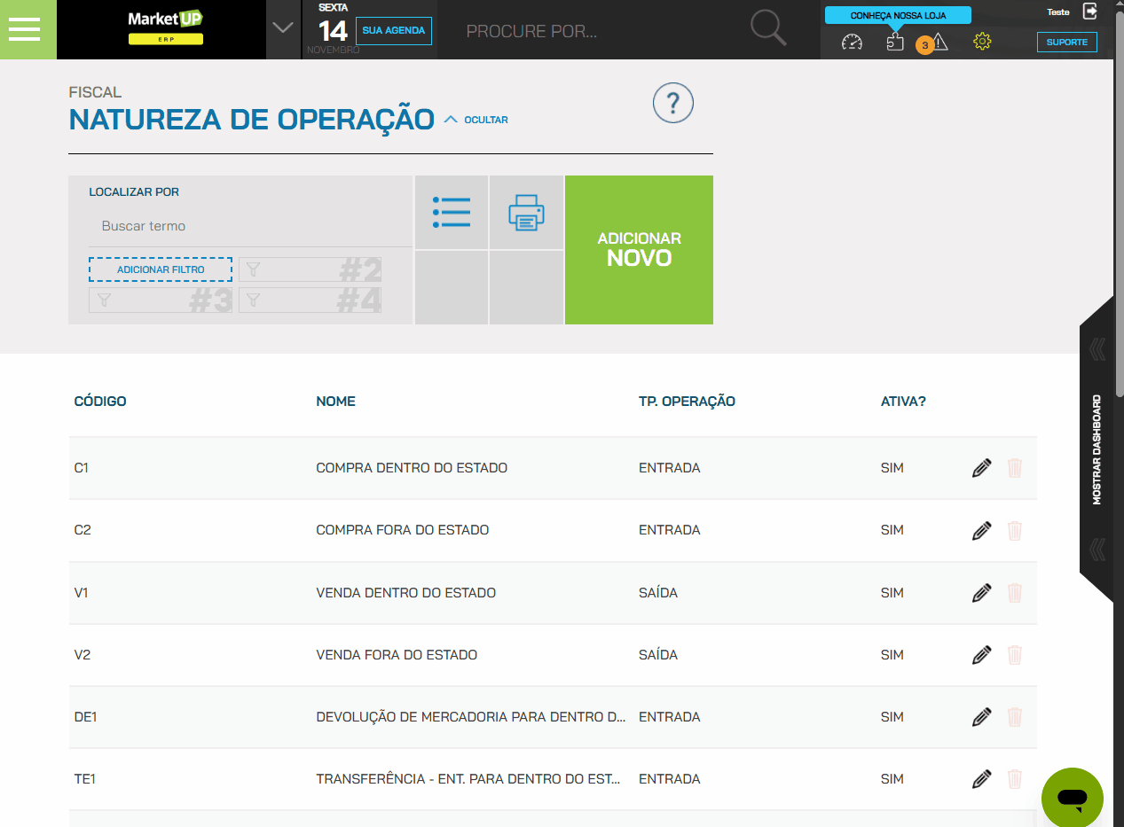Switch to list view icon
This screenshot has height=827, width=1124.
point(452,213)
